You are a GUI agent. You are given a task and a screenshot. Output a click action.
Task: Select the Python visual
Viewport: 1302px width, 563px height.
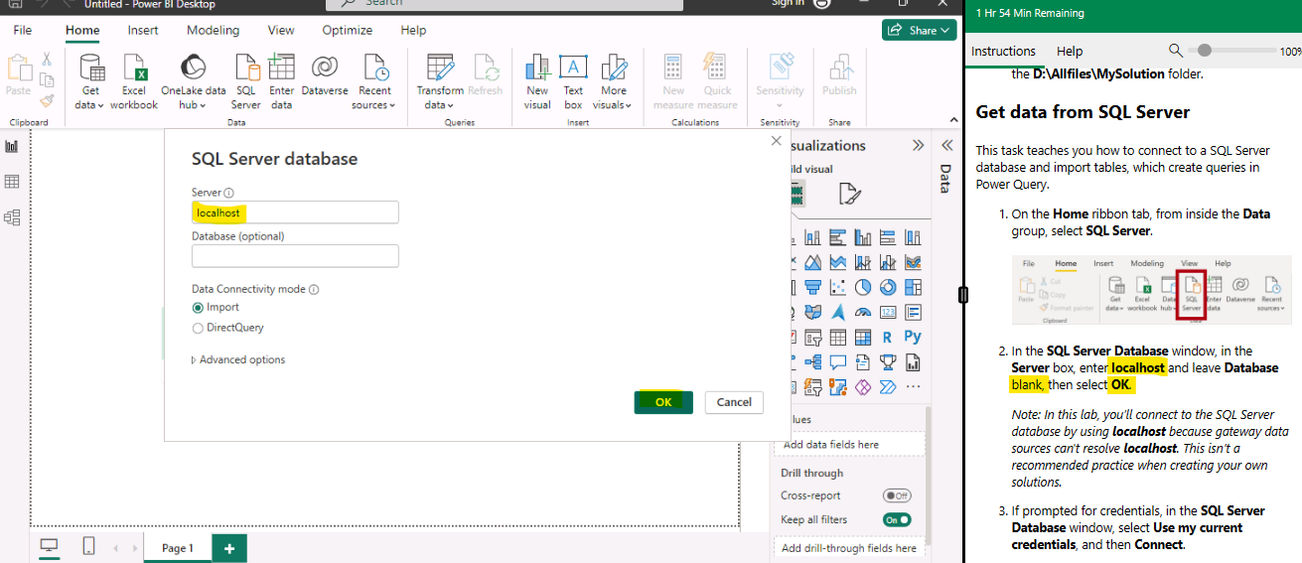913,337
